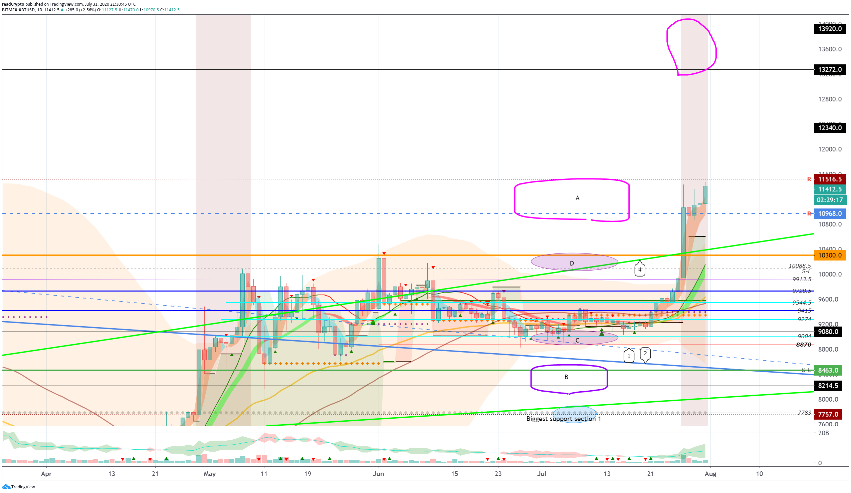
Task: Select the red R marker beside 10968.0
Action: coord(809,213)
